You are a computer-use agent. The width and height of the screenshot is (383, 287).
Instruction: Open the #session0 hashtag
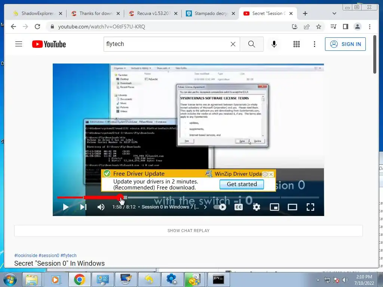49,256
